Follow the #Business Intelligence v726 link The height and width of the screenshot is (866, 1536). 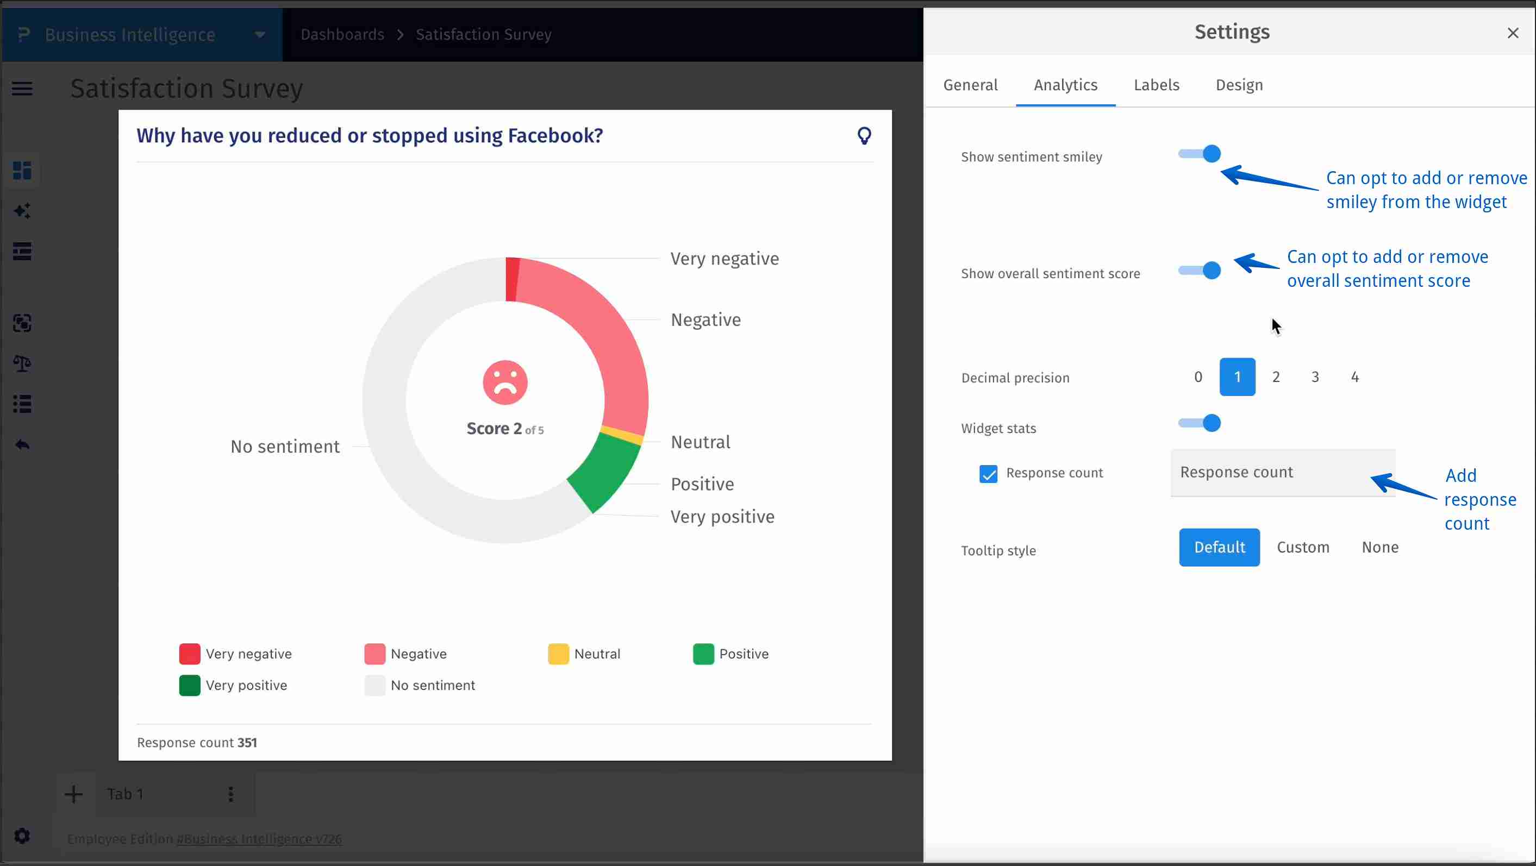point(258,839)
